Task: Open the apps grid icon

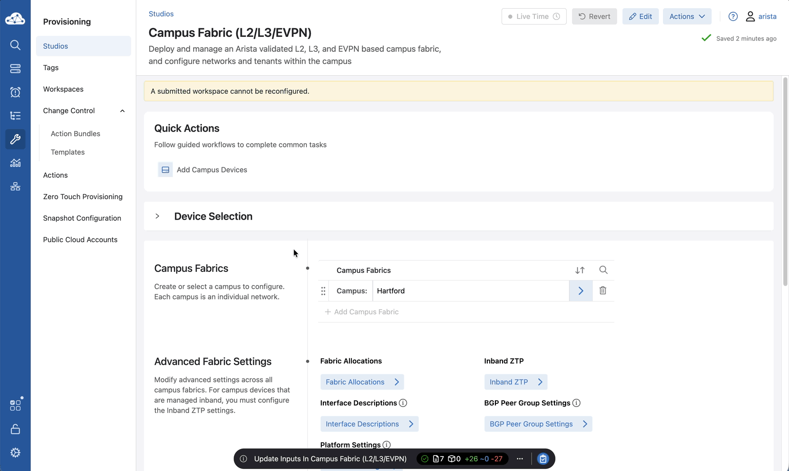Action: [x=15, y=405]
